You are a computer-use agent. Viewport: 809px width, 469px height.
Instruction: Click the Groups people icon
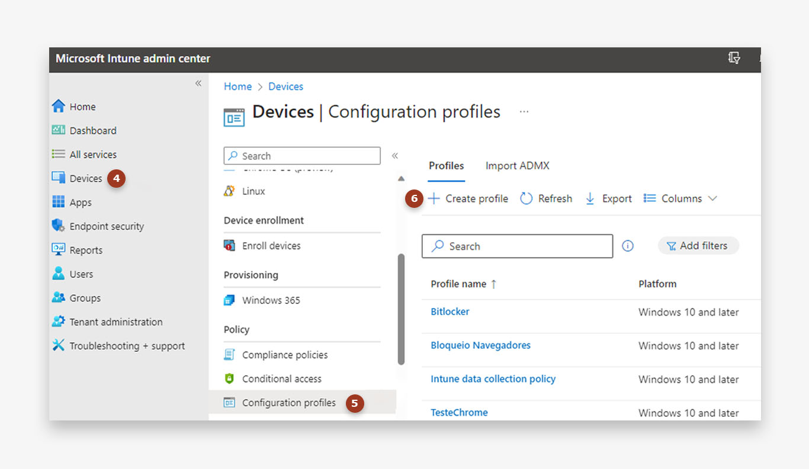[58, 297]
